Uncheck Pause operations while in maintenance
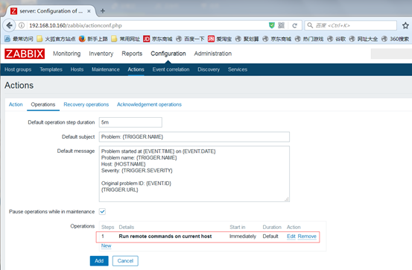 [x=102, y=212]
